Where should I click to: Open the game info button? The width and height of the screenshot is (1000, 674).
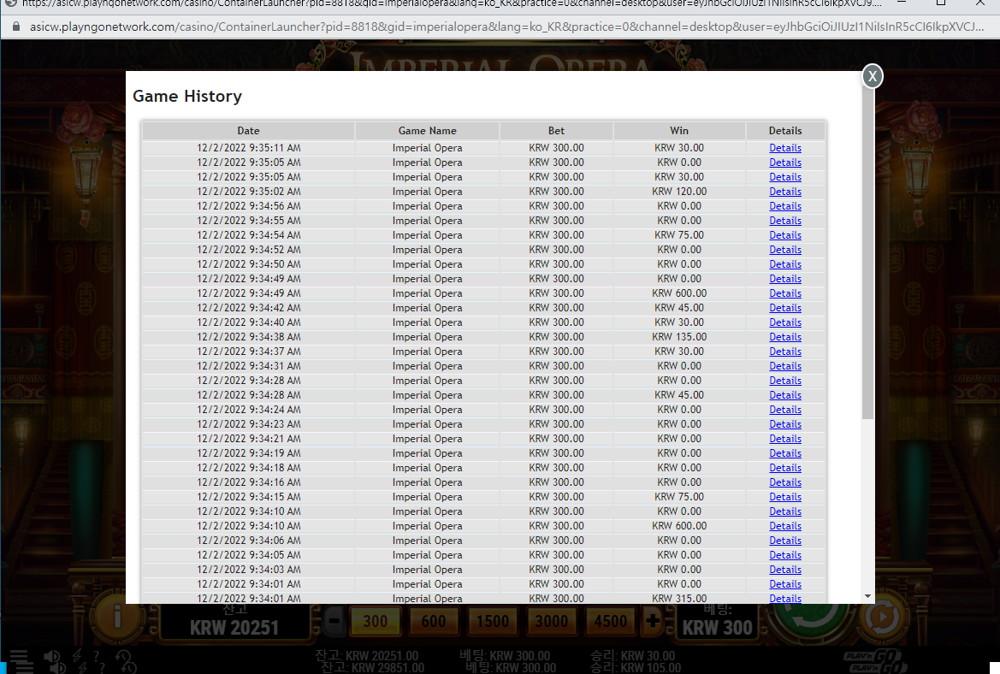(x=117, y=618)
